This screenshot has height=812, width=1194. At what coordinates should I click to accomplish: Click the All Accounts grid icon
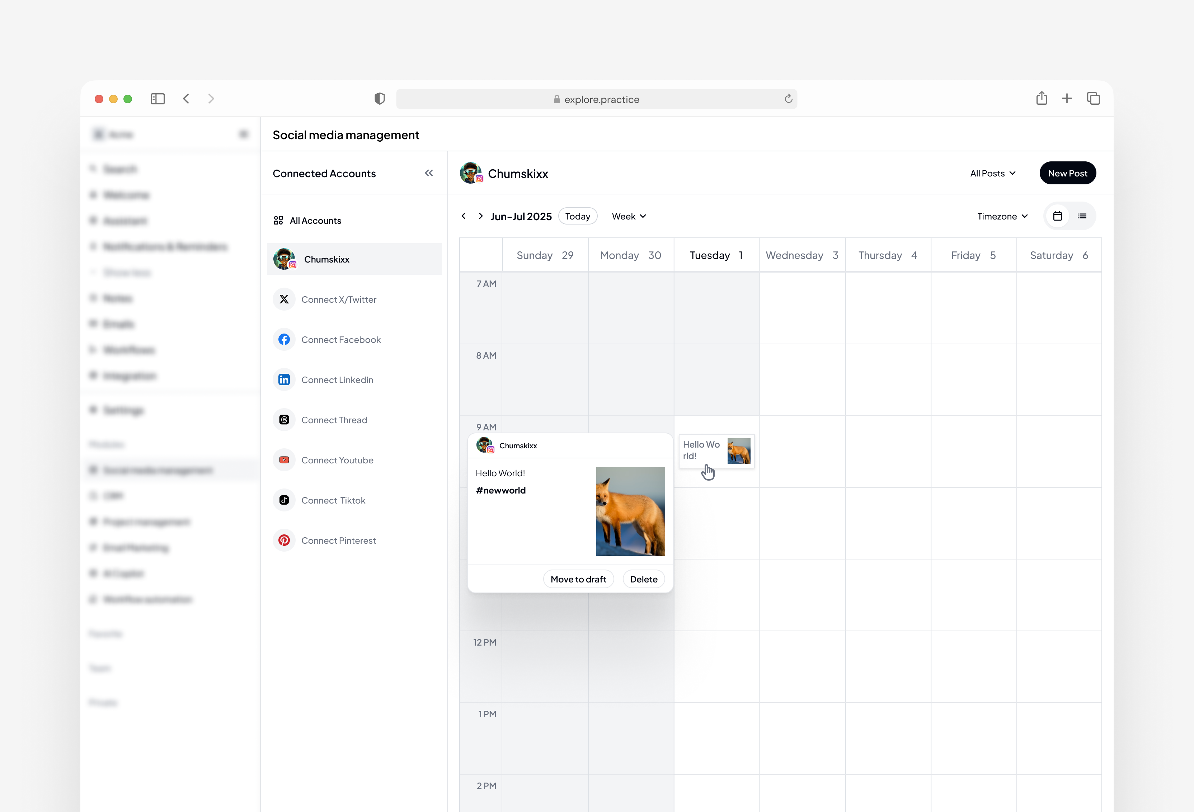pos(278,220)
